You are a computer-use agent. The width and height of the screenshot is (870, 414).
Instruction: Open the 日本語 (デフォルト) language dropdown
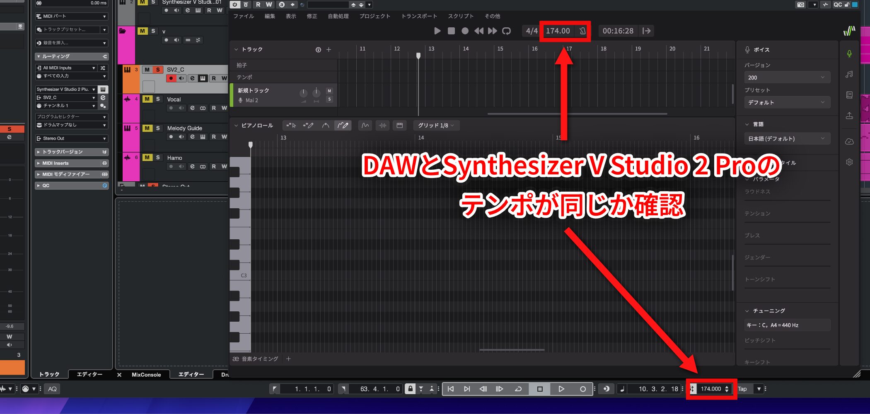pos(787,139)
